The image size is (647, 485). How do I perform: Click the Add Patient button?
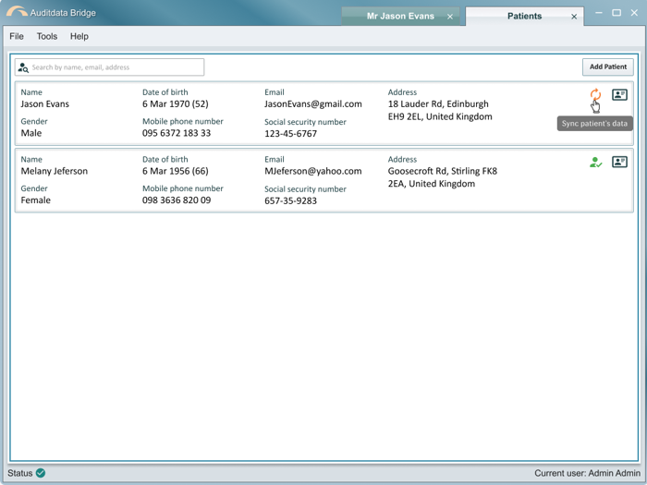coord(608,67)
